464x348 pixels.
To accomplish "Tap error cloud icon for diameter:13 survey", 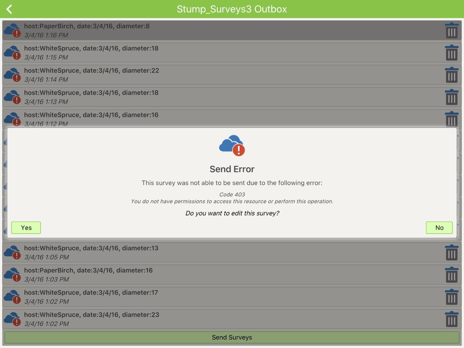I will click(x=12, y=253).
